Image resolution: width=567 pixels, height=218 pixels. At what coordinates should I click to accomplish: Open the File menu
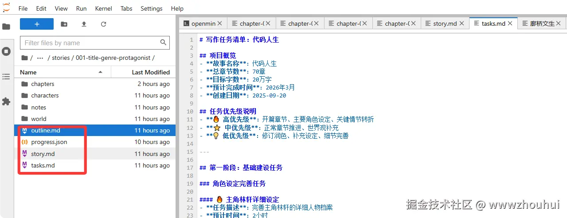pos(23,8)
